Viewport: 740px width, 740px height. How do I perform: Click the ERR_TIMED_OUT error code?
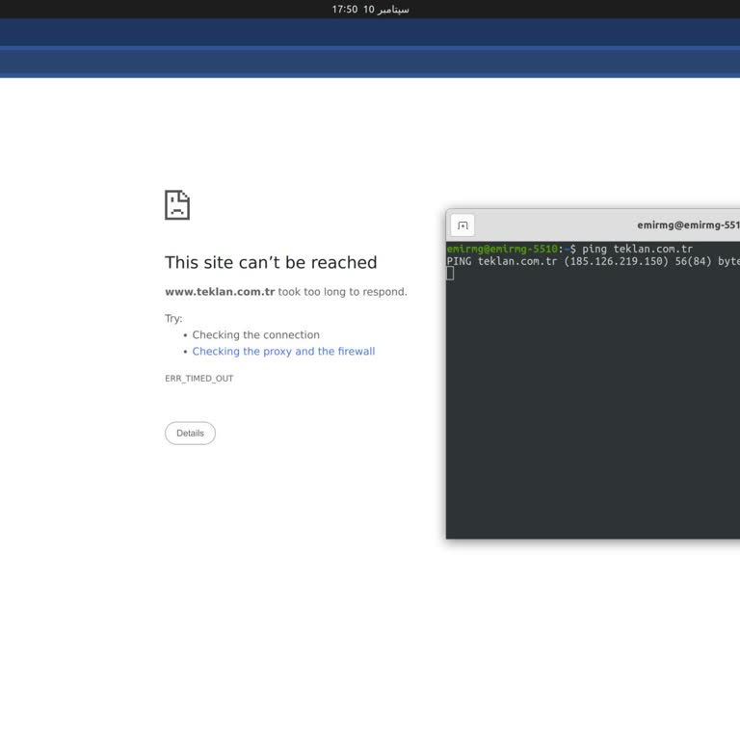[x=198, y=379]
